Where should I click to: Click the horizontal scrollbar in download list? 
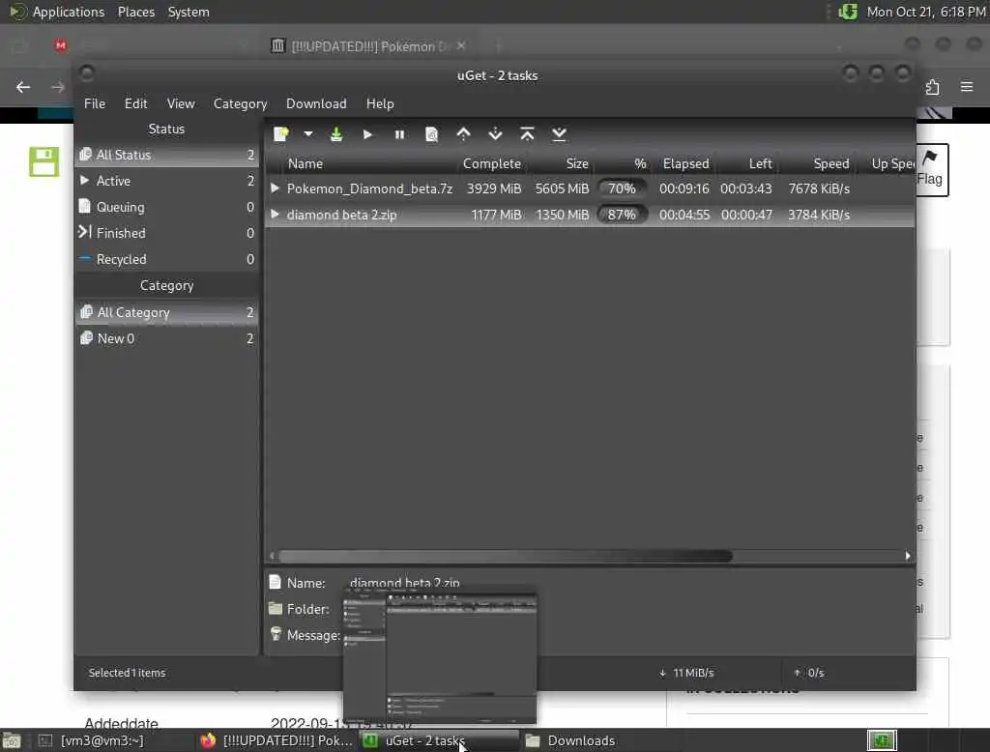coord(505,556)
